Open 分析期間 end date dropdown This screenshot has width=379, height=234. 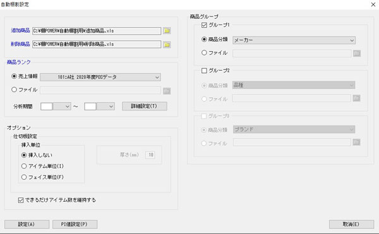(x=105, y=107)
